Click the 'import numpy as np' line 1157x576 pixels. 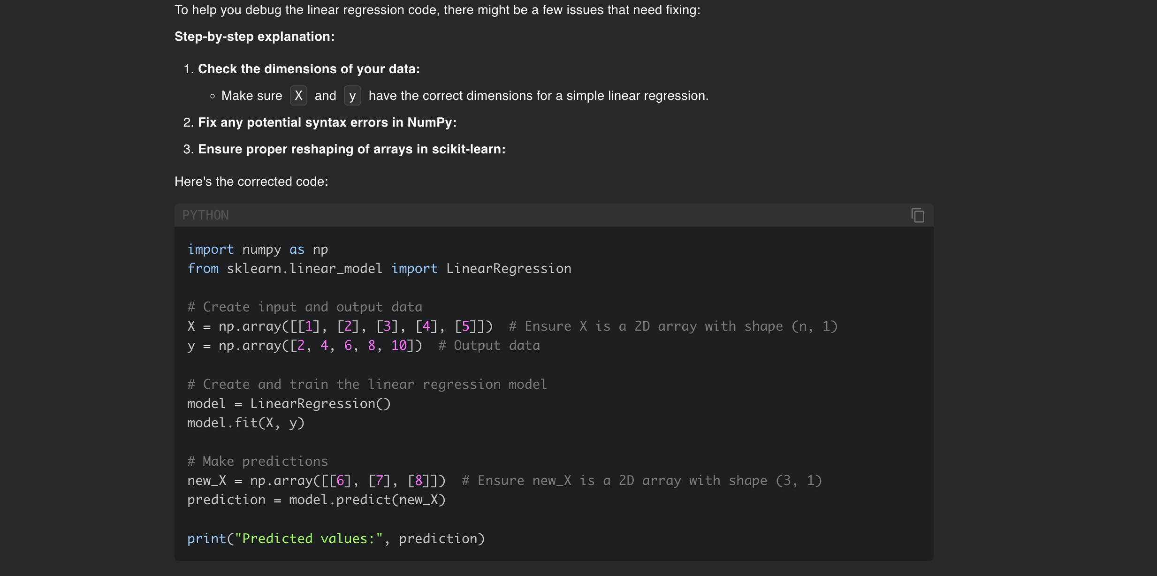pos(257,250)
